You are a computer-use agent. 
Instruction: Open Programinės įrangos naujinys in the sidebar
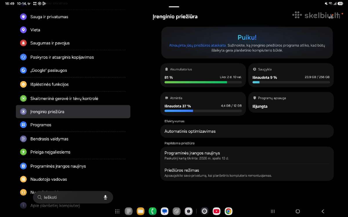pyautogui.click(x=73, y=166)
